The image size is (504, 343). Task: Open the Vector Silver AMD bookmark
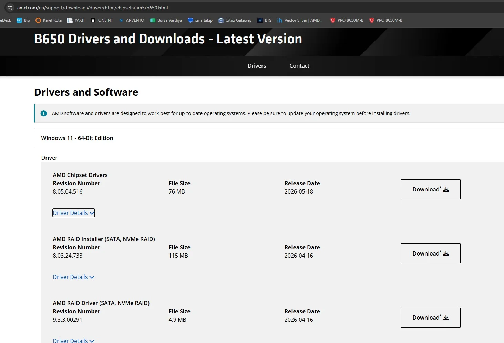tap(300, 20)
